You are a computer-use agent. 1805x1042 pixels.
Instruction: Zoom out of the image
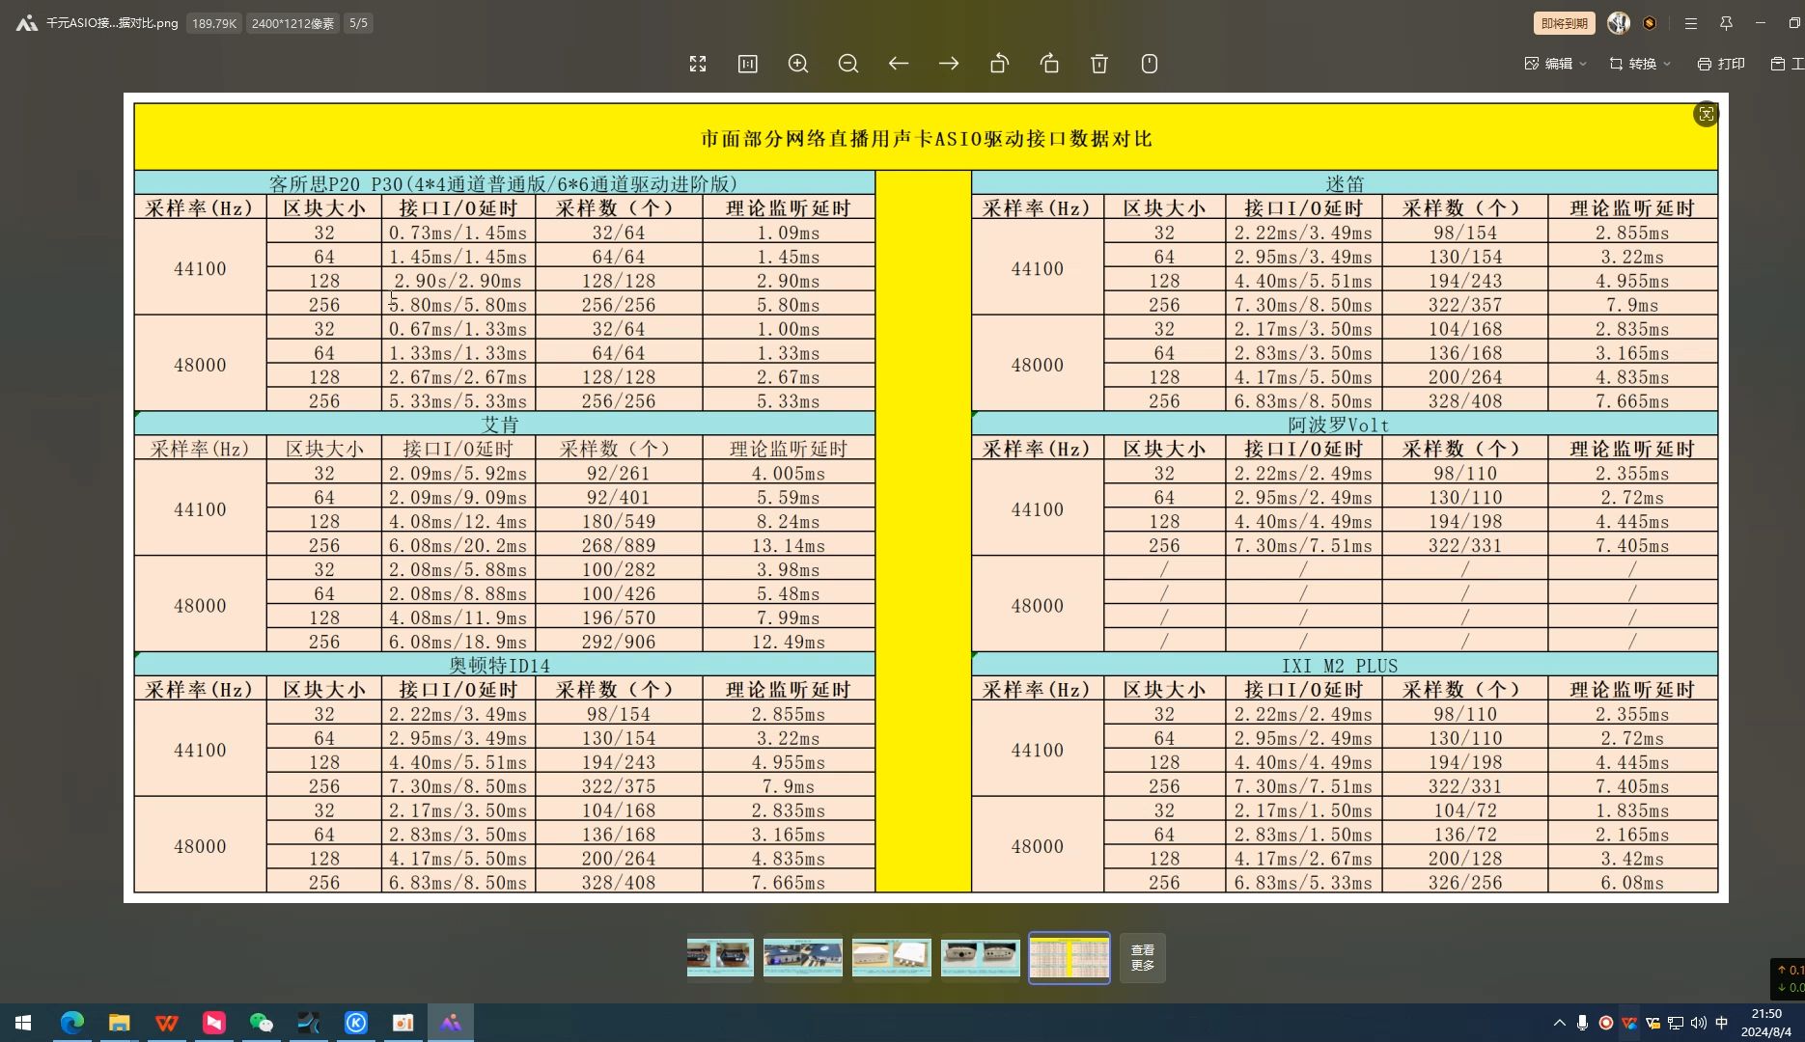(848, 64)
